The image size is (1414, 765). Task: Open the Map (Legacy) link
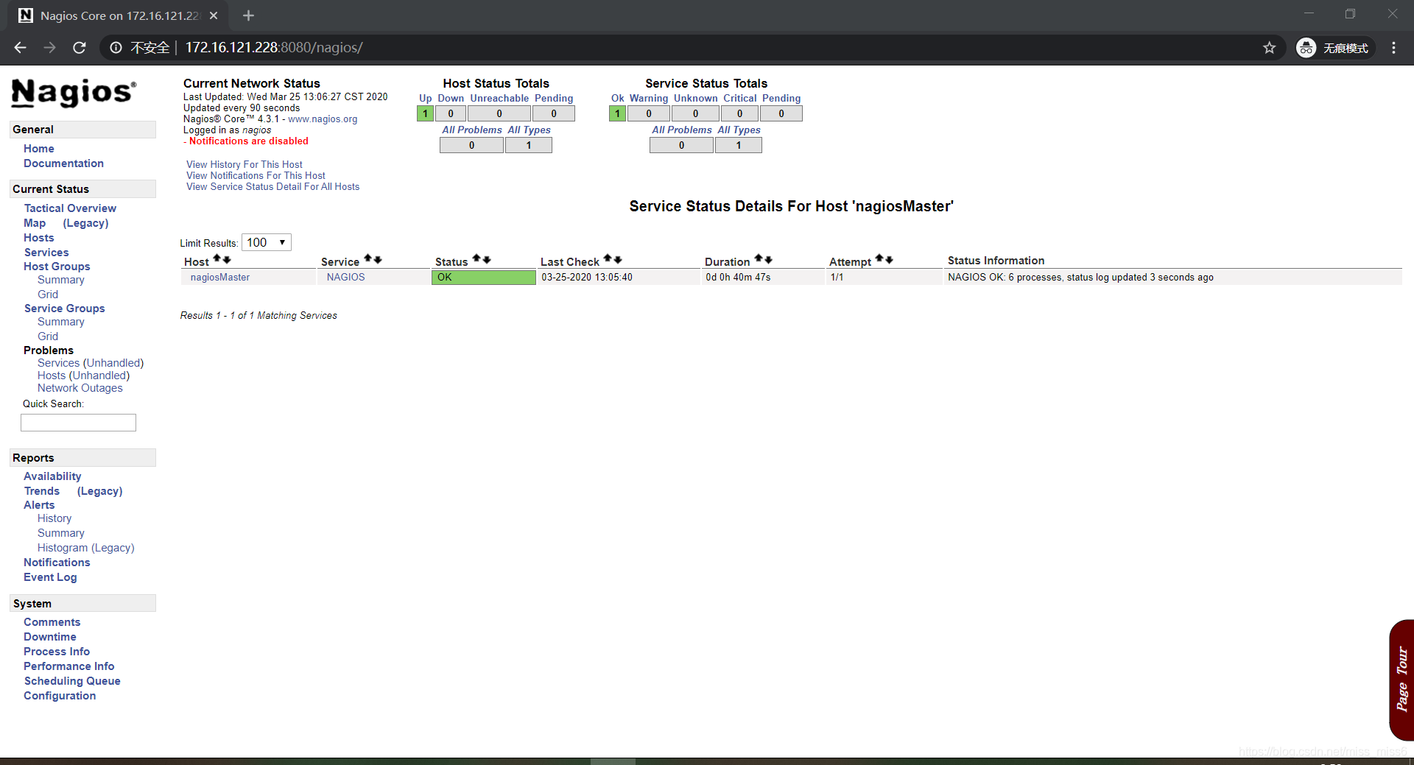[85, 223]
